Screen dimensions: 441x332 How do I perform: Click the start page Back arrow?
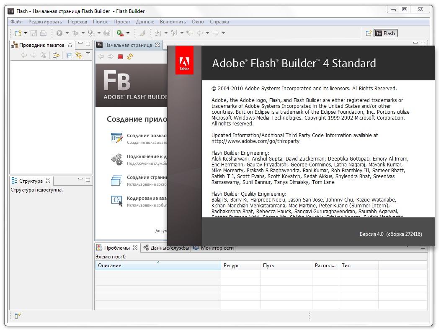click(x=101, y=57)
